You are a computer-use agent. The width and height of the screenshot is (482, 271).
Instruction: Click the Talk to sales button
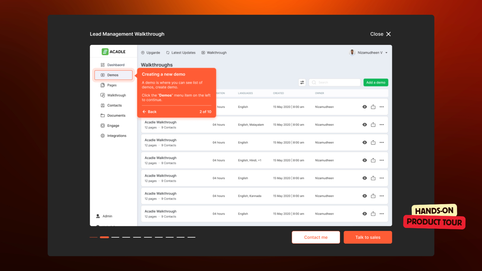point(368,237)
